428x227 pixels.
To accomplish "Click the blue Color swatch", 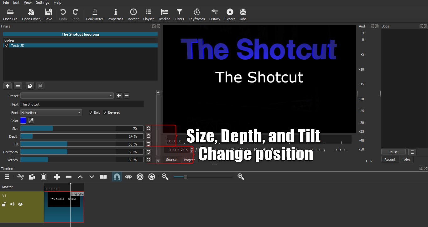I will click(23, 121).
